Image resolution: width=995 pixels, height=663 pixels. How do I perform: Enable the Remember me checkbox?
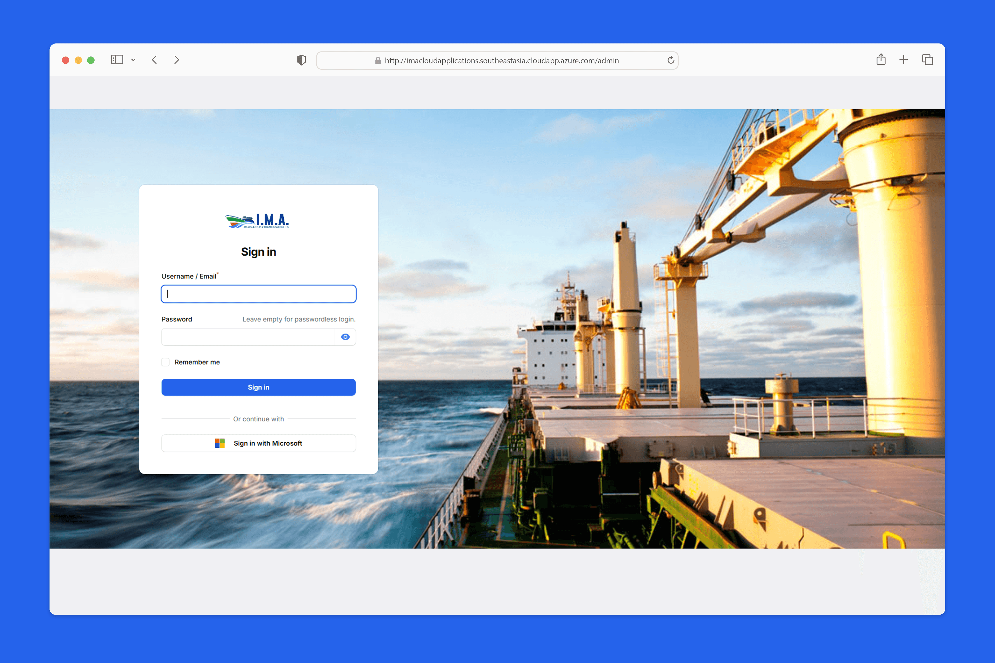pyautogui.click(x=165, y=362)
